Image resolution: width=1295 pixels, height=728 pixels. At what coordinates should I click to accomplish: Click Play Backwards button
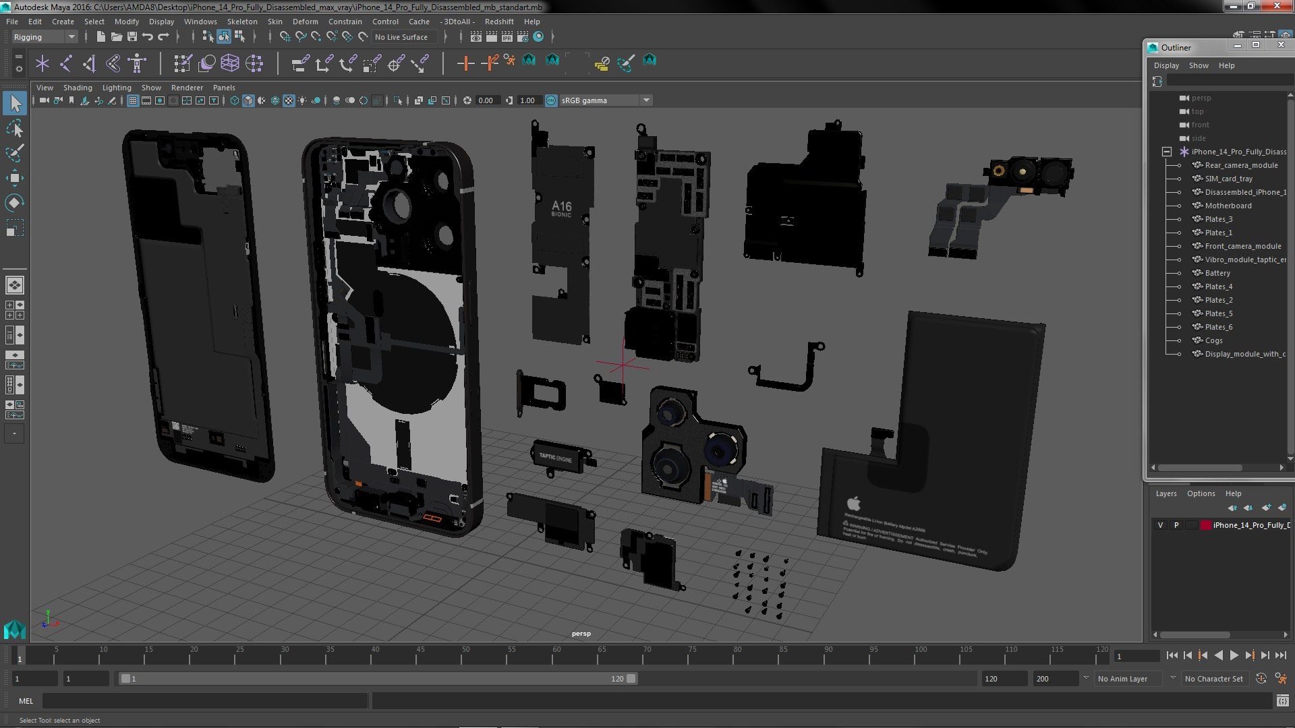point(1218,655)
